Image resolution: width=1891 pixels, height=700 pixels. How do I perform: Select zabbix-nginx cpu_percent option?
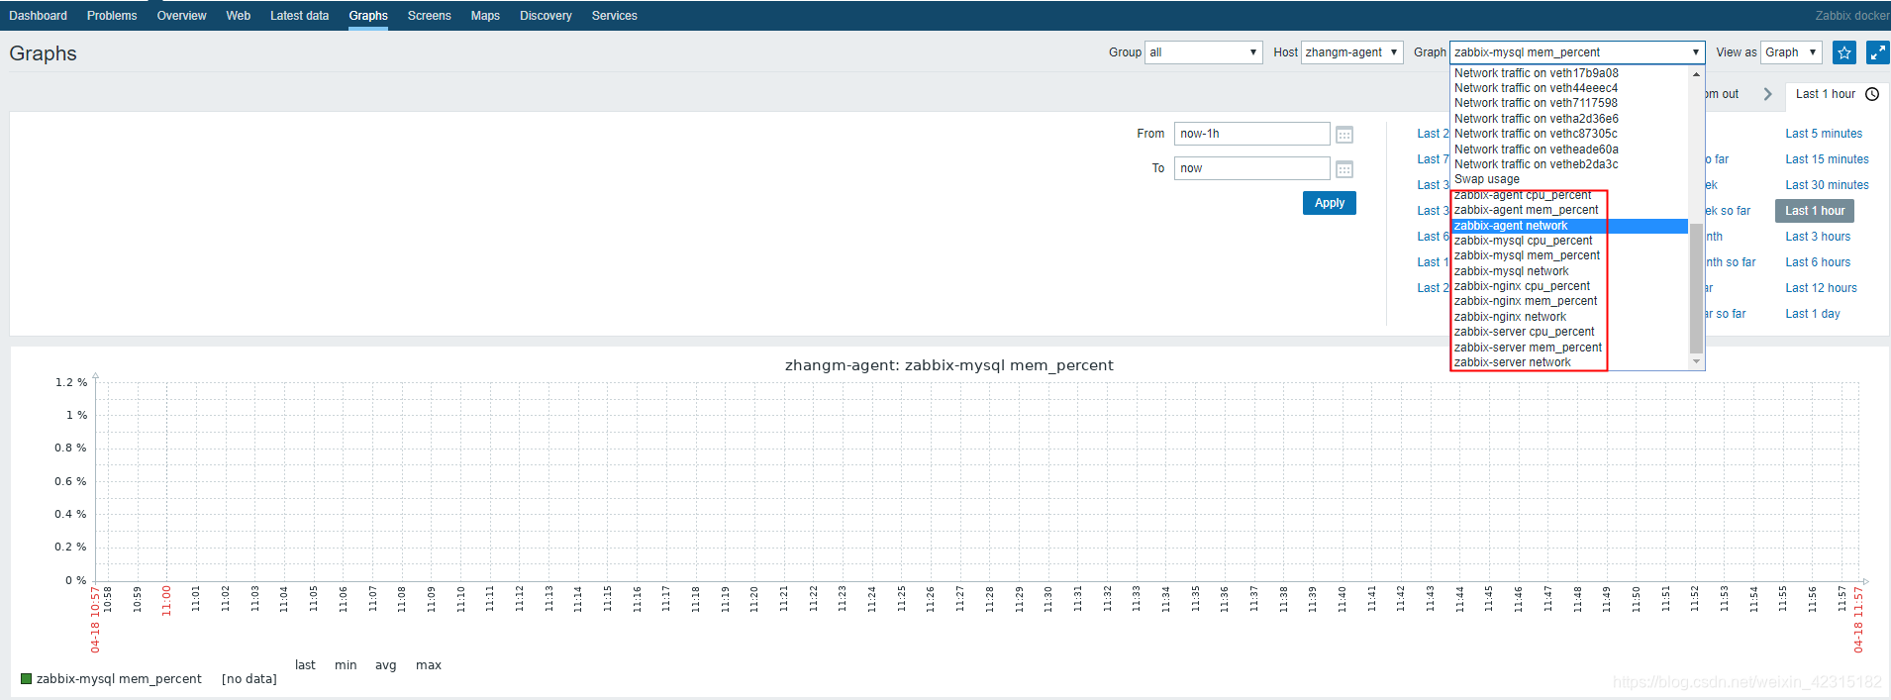point(1569,286)
